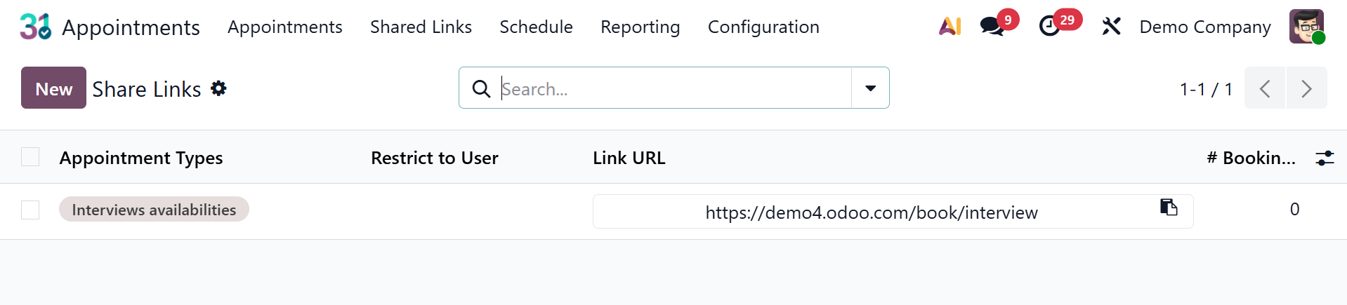Open the developer tools wrench icon
The width and height of the screenshot is (1347, 305).
point(1111,27)
